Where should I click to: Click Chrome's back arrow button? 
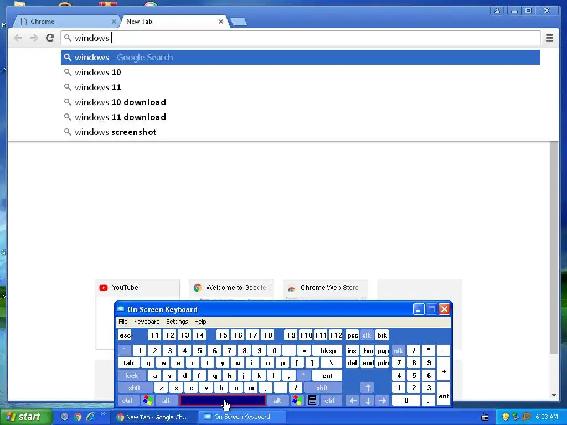pos(18,38)
